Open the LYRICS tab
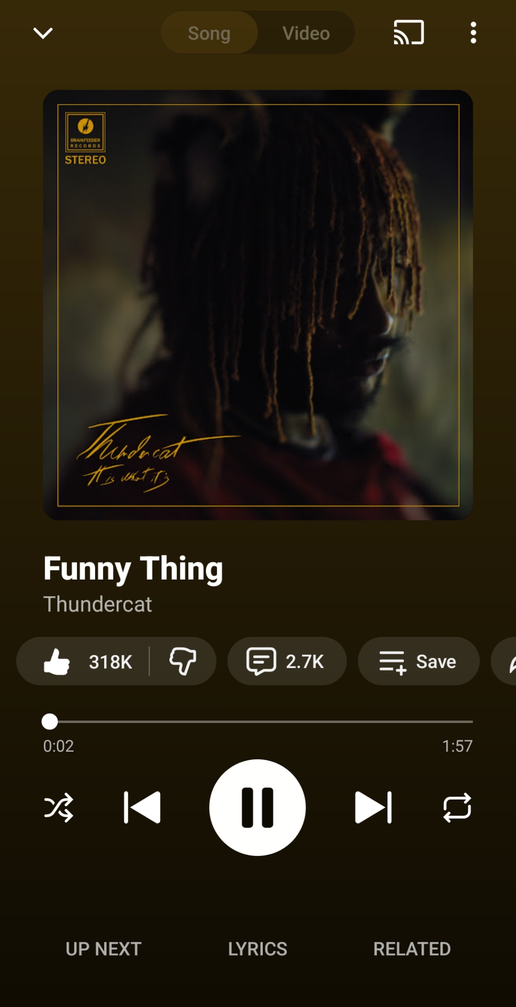 pos(258,949)
